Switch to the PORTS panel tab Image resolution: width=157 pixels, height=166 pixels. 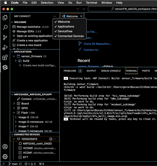click(146, 71)
